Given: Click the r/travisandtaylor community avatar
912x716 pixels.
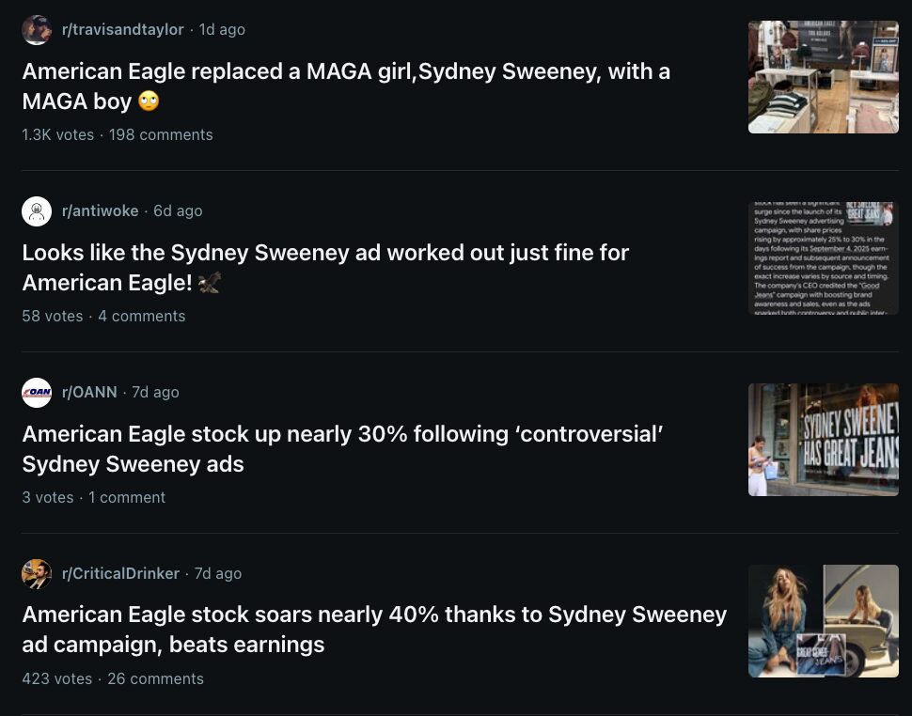Looking at the screenshot, I should pyautogui.click(x=37, y=30).
